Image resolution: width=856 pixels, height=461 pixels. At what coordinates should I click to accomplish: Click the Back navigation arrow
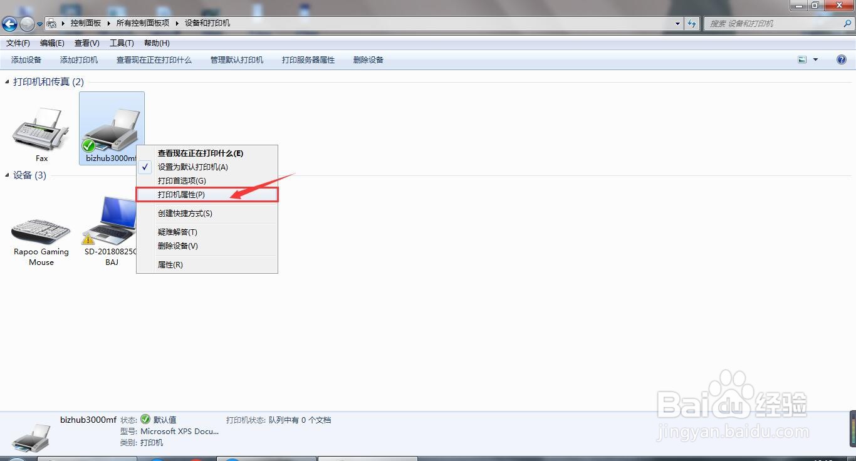[10, 24]
